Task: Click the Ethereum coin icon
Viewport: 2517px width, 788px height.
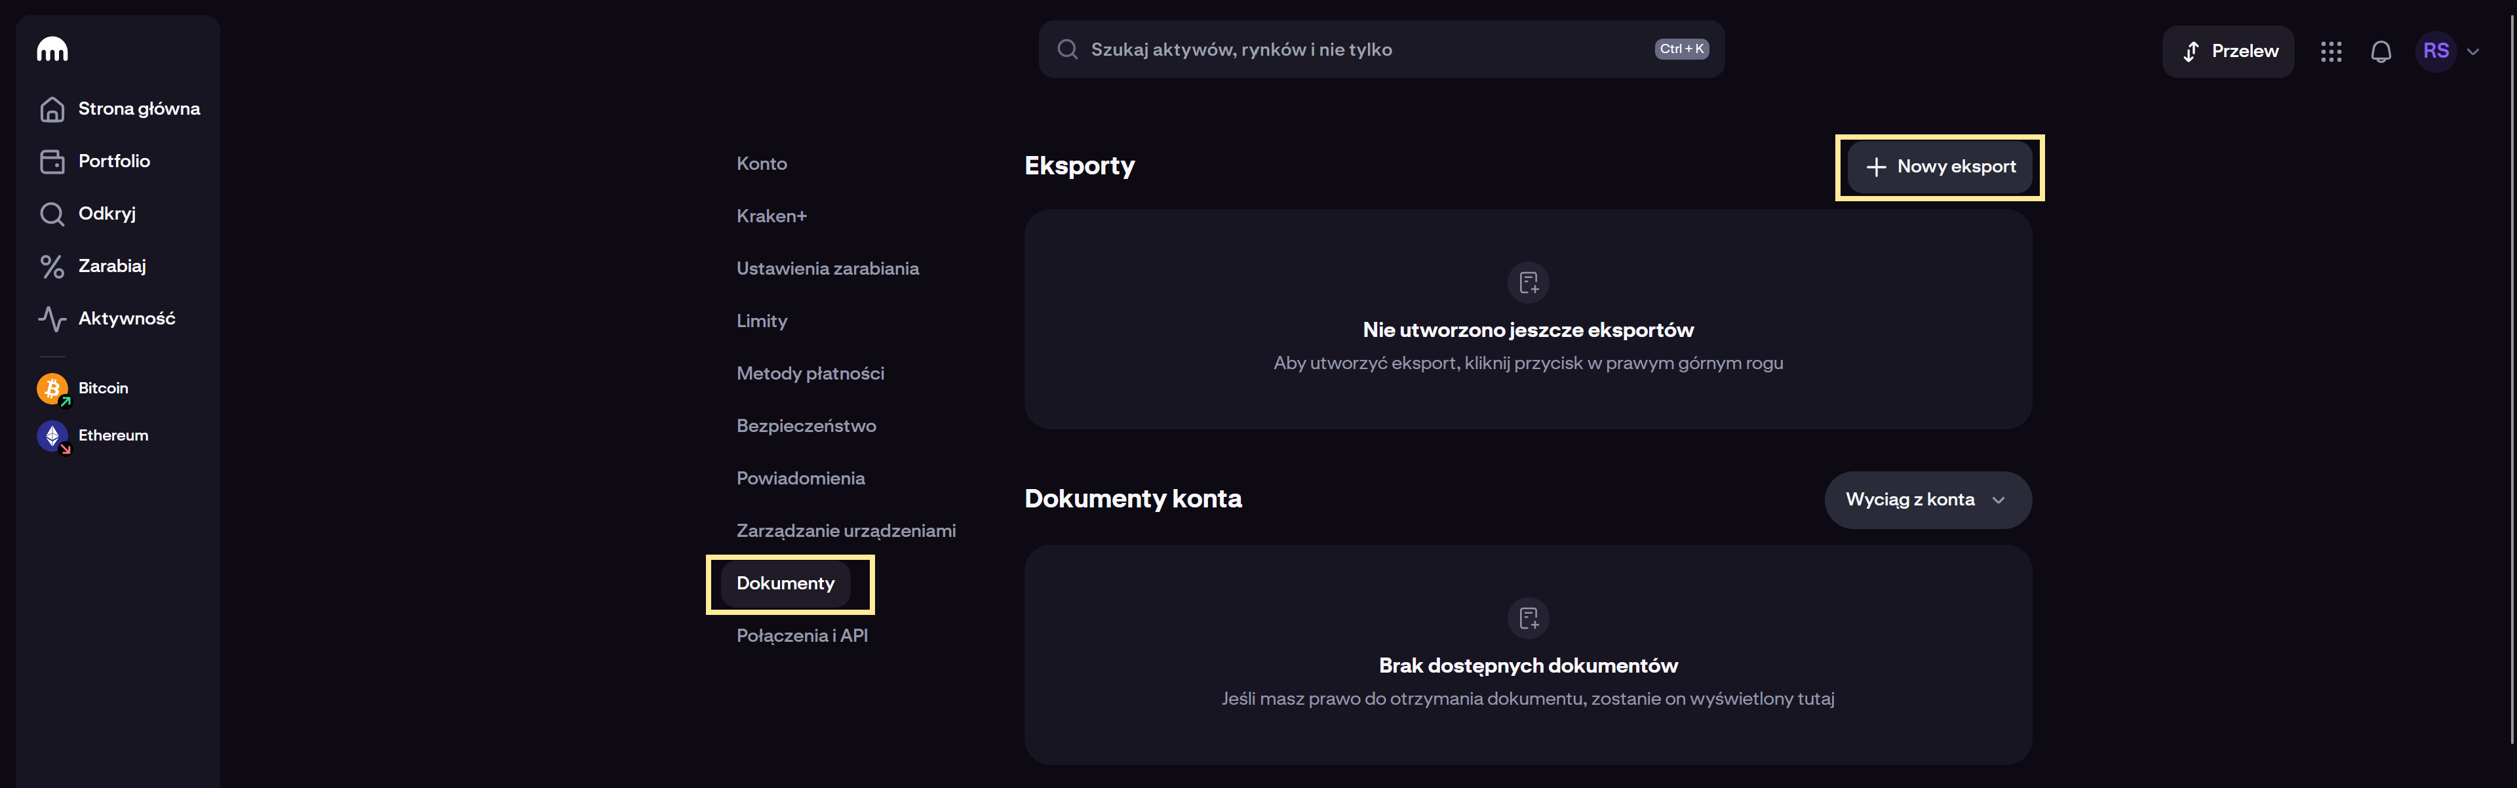Action: click(x=52, y=435)
